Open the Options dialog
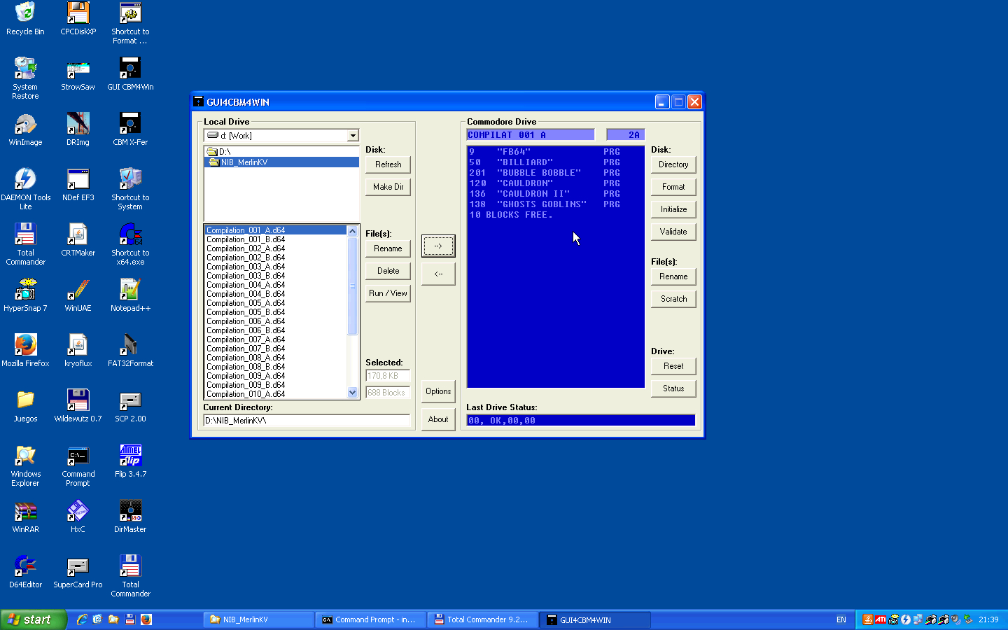1008x630 pixels. 438,391
